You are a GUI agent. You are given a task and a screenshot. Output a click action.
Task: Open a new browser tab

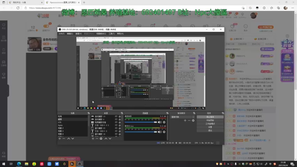(x=84, y=3)
